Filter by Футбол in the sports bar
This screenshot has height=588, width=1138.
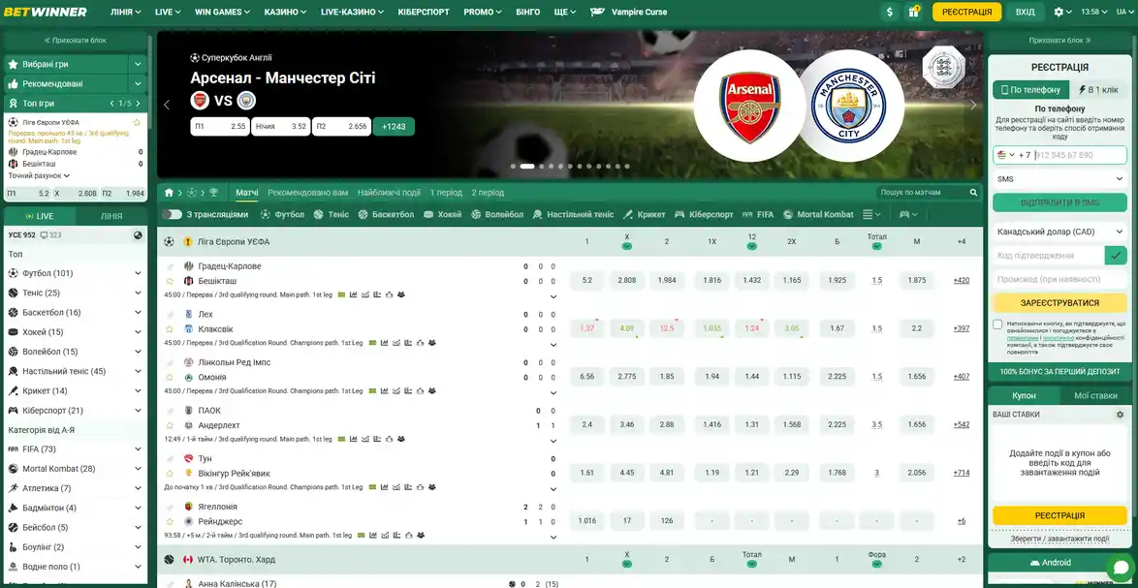[x=282, y=215]
